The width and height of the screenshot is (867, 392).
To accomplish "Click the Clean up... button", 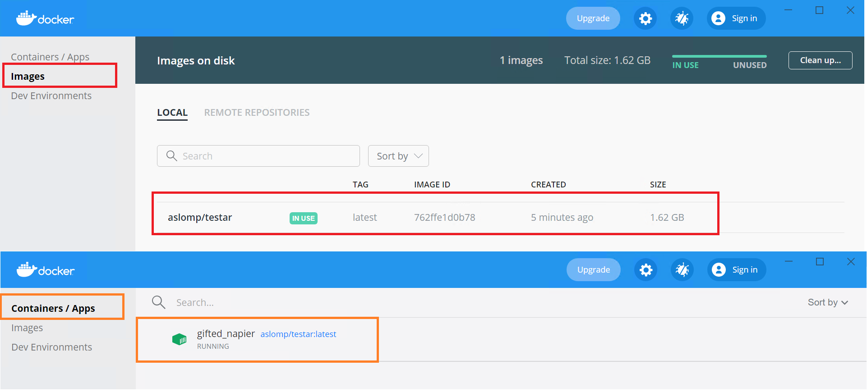I will pos(820,60).
